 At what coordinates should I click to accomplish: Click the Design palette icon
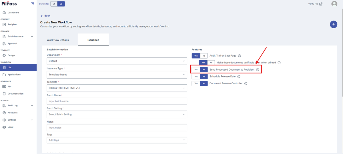(x=4, y=55)
